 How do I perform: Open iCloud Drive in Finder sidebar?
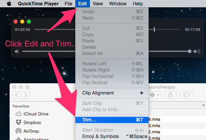click(32, 114)
